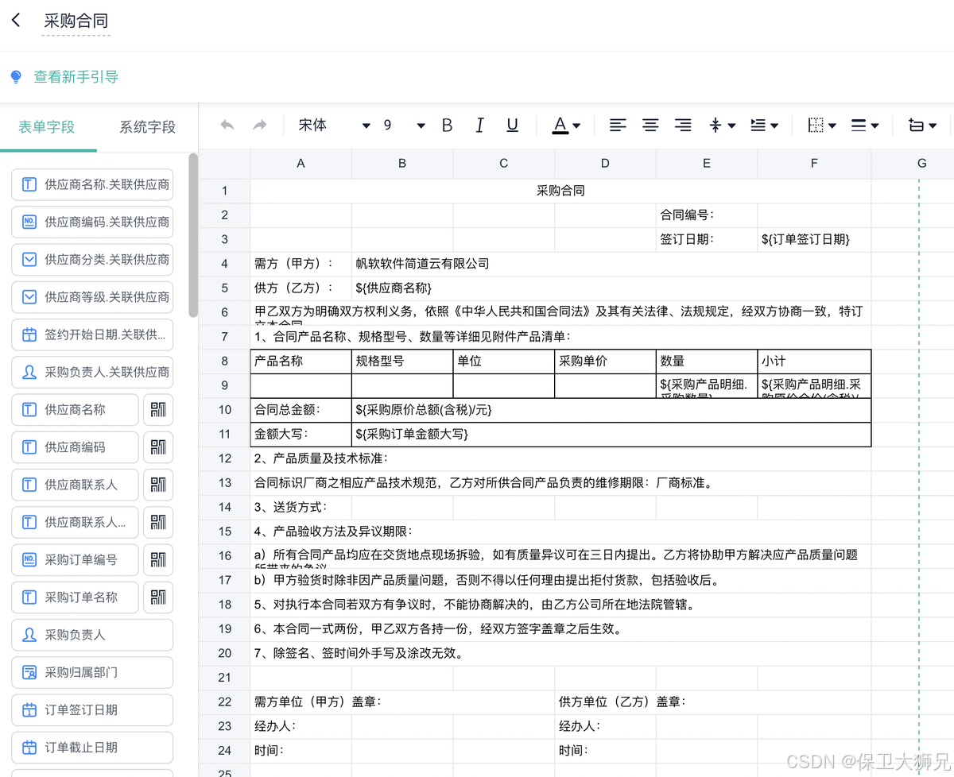Open vertical alignment options

click(x=715, y=126)
